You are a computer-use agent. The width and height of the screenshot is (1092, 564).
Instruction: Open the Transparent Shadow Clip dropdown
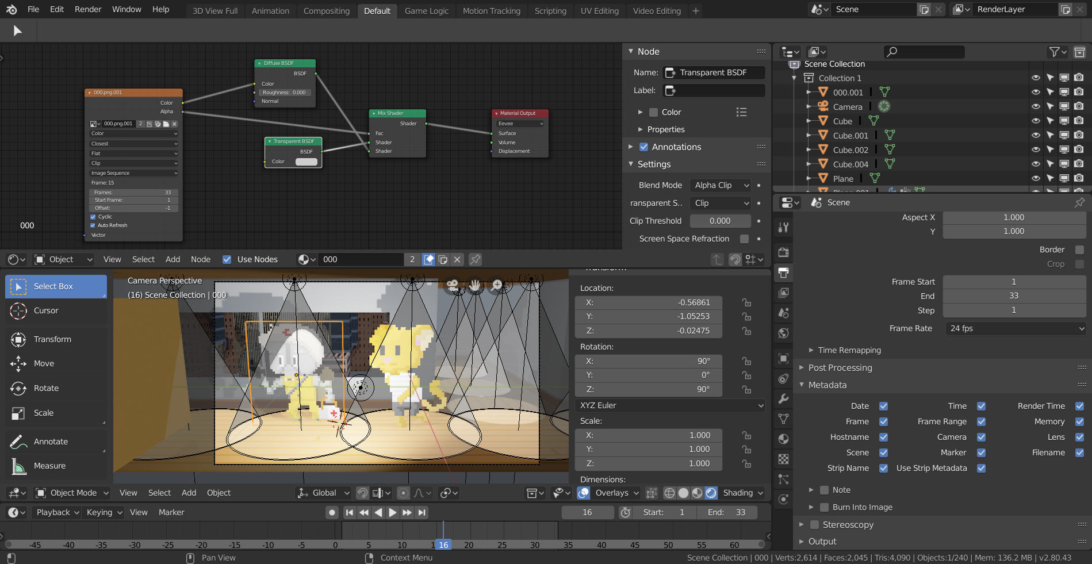point(721,203)
